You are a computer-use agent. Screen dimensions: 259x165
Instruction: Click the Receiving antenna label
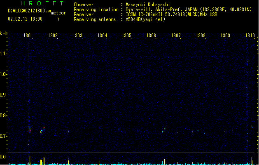tap(95, 19)
